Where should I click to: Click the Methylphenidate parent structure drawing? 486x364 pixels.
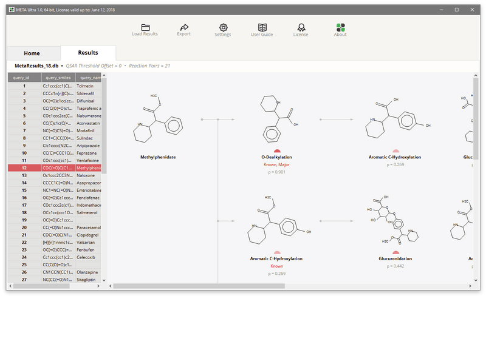[158, 118]
